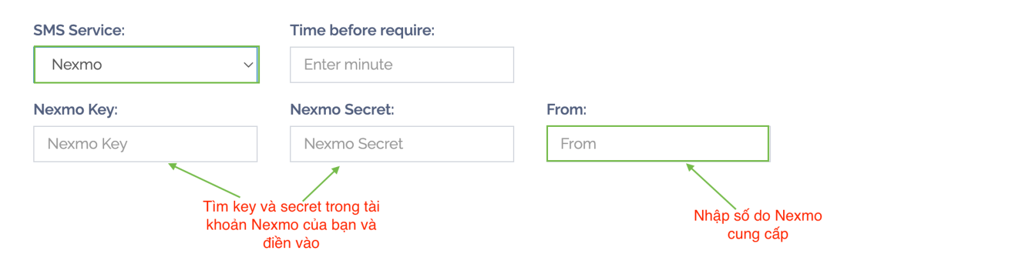
Task: Click the 'From:' label above the field
Action: click(566, 109)
